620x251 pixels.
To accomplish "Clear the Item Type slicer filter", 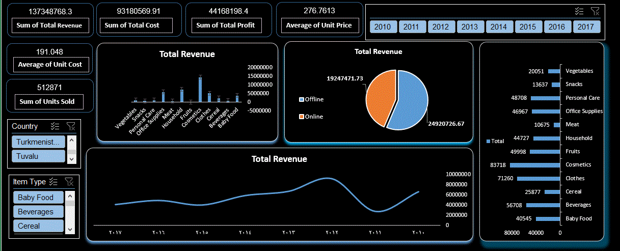I will point(69,181).
